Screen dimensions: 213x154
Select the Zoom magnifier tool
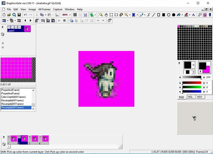click(x=101, y=15)
